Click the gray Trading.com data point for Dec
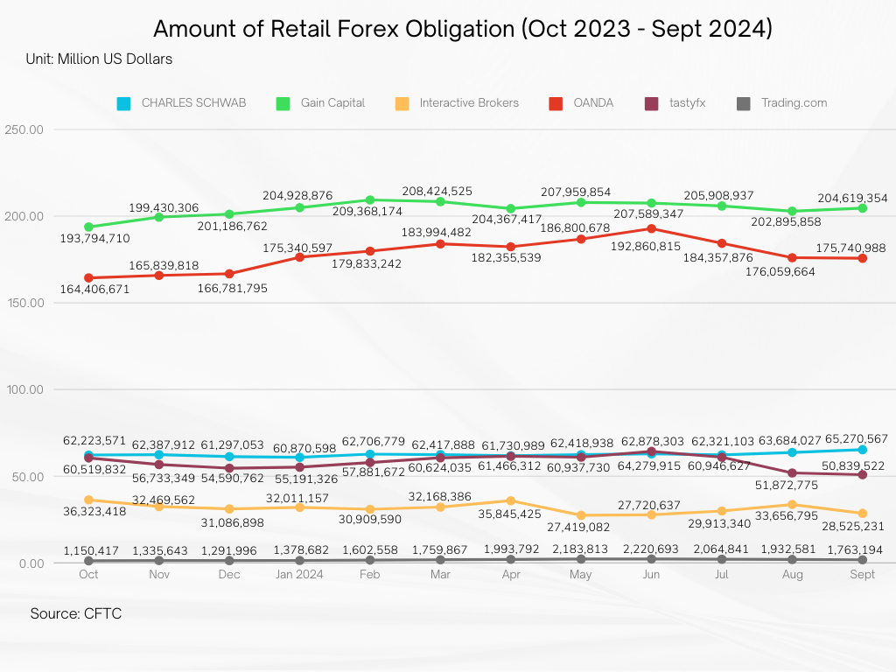 (229, 561)
